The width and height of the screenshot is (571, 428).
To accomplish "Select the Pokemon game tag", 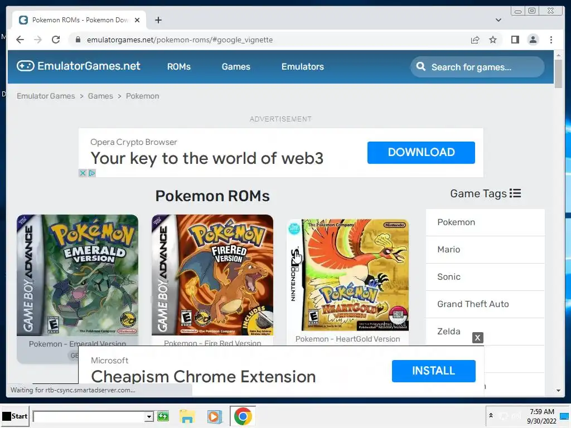I will [486, 222].
